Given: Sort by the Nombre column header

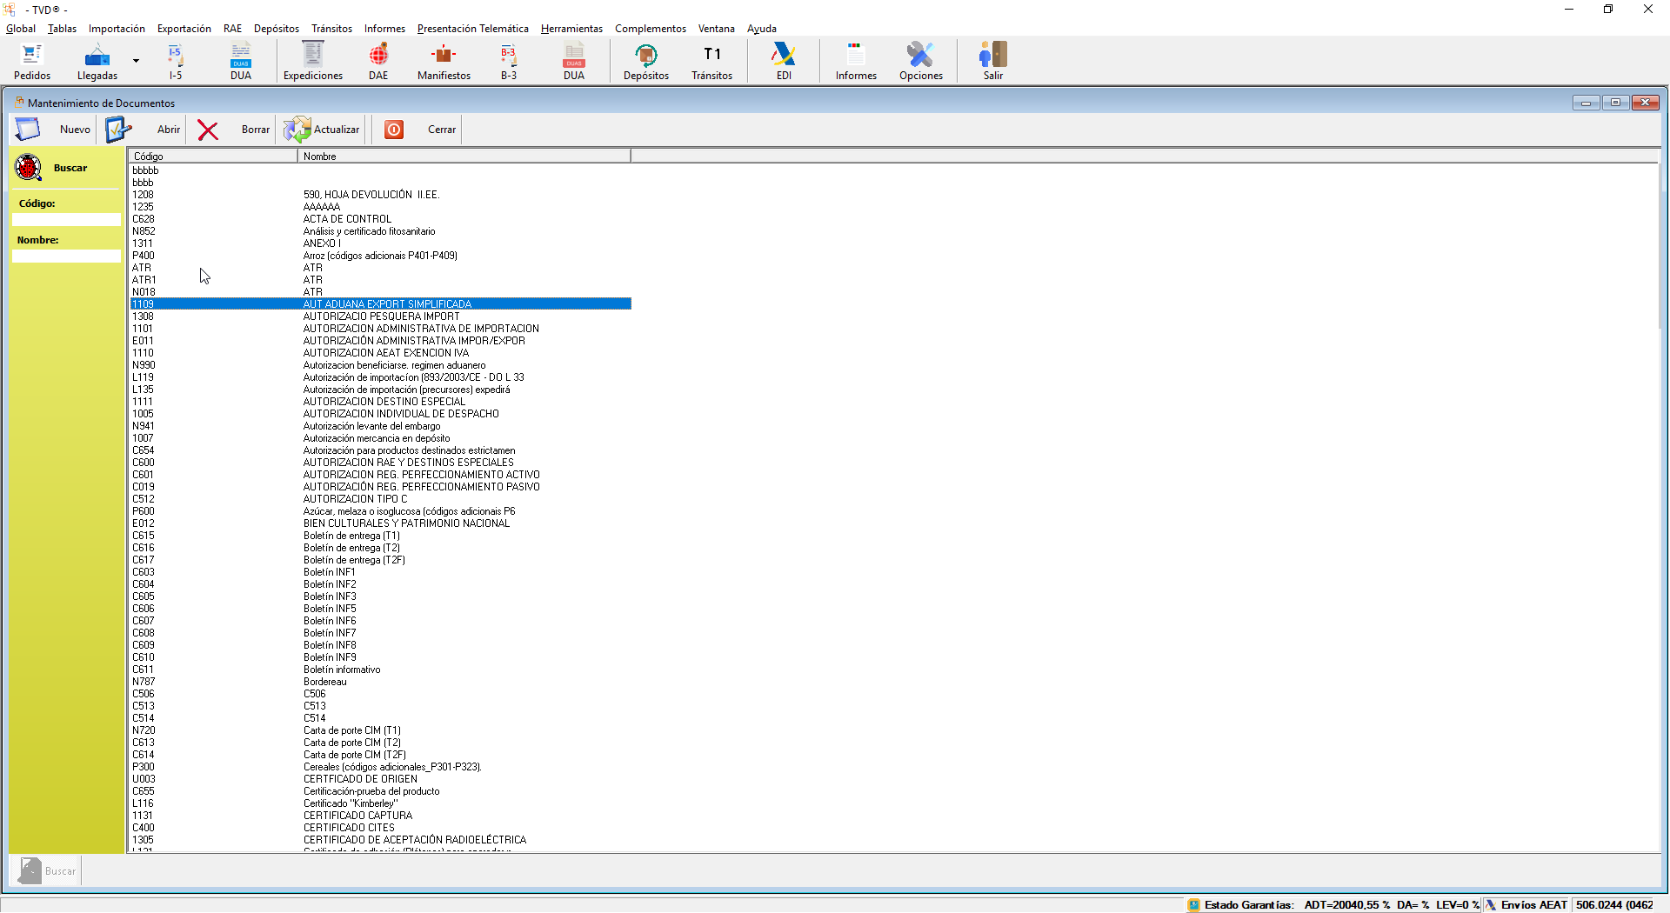Looking at the screenshot, I should coord(464,157).
